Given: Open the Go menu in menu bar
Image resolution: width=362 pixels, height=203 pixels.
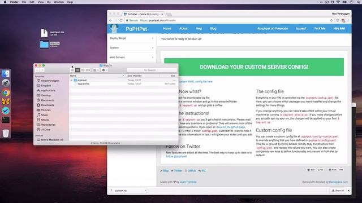Looking at the screenshot, I should click(x=49, y=2).
